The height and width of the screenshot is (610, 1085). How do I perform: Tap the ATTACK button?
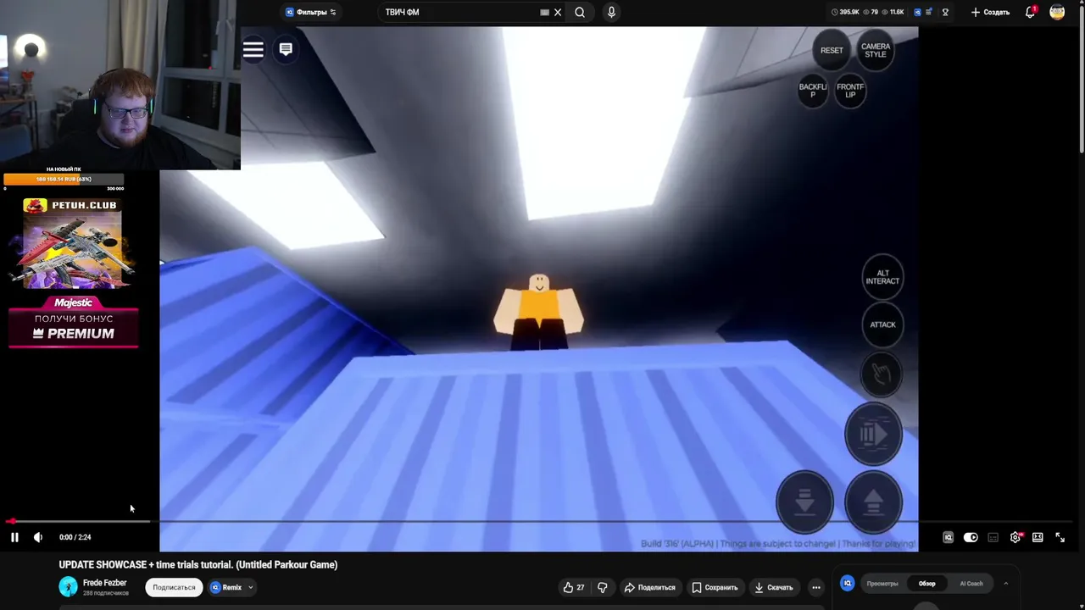tap(882, 324)
